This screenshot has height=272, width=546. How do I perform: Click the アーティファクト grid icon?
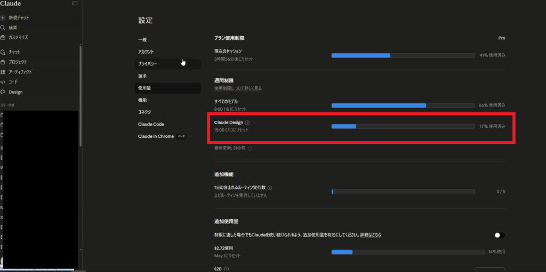point(3,72)
